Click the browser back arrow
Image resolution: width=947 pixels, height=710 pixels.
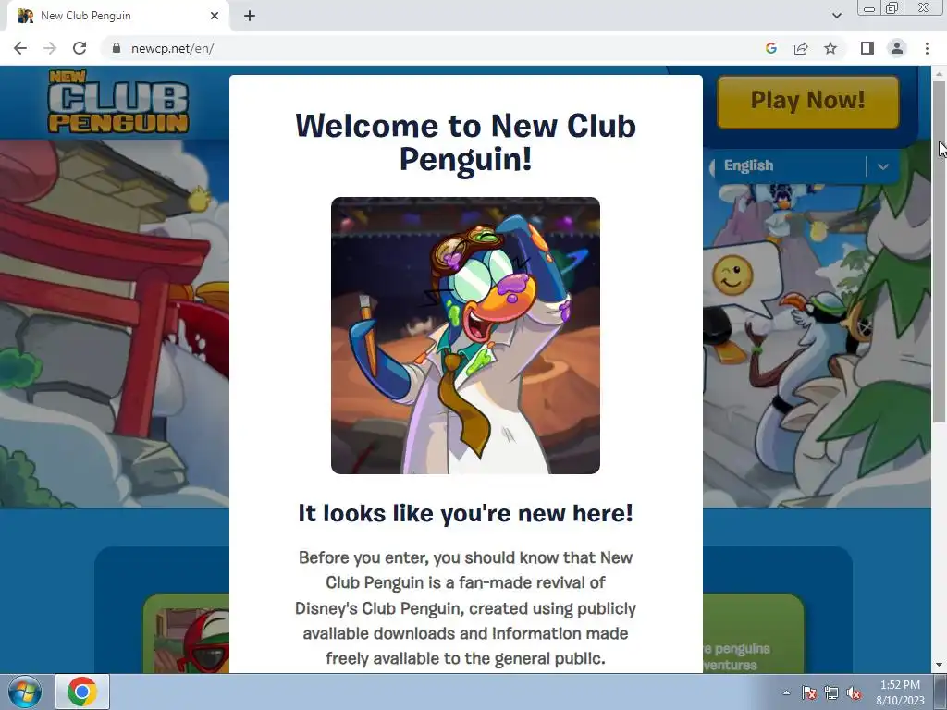[x=20, y=48]
